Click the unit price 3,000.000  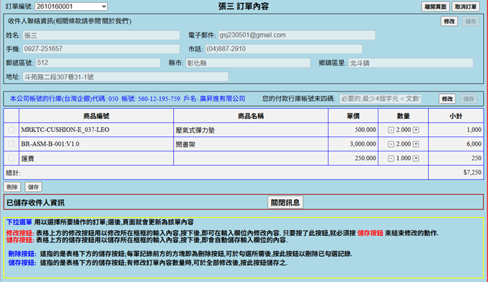pyautogui.click(x=363, y=144)
